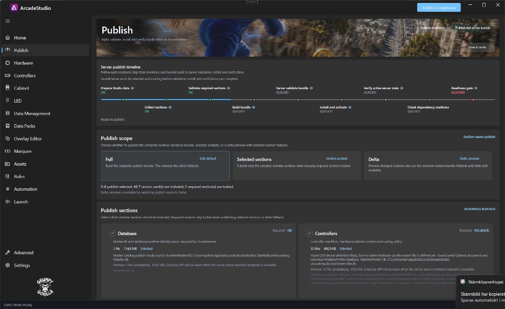
Task: Click the Refresh inventory button
Action: click(433, 28)
